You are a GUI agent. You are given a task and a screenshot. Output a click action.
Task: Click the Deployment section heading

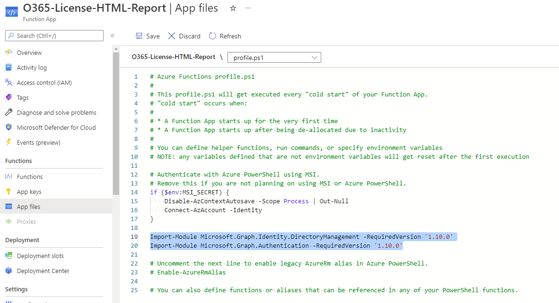click(x=22, y=240)
